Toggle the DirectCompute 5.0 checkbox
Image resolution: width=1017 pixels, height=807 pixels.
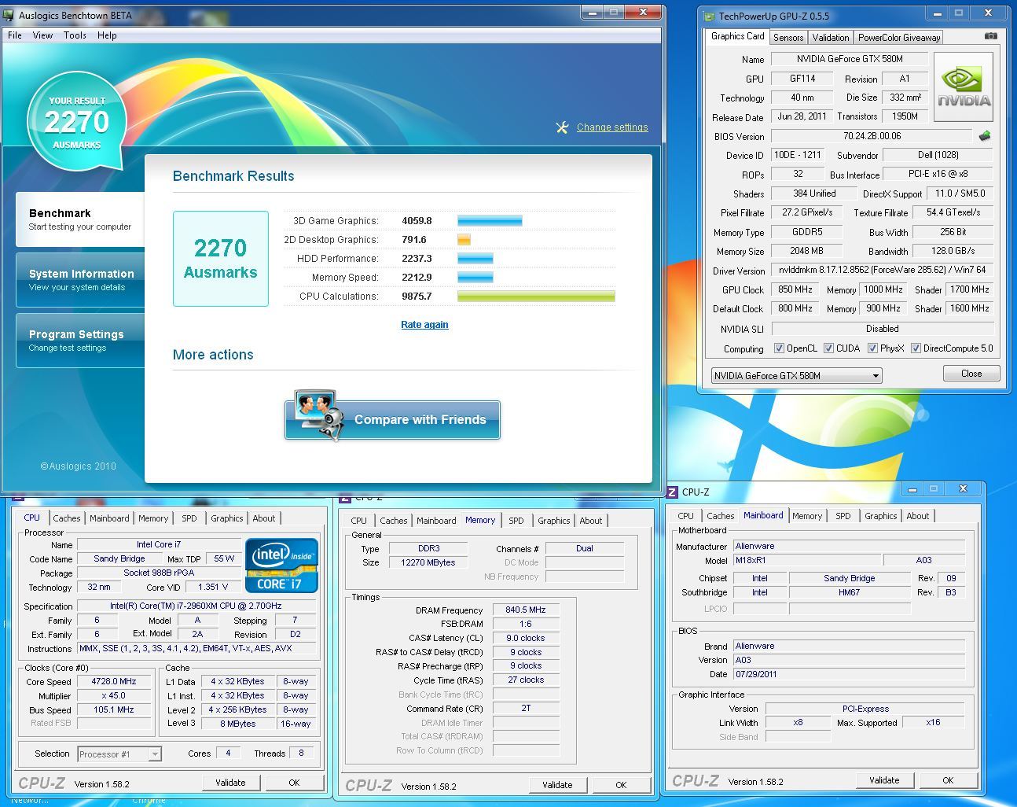(x=916, y=348)
